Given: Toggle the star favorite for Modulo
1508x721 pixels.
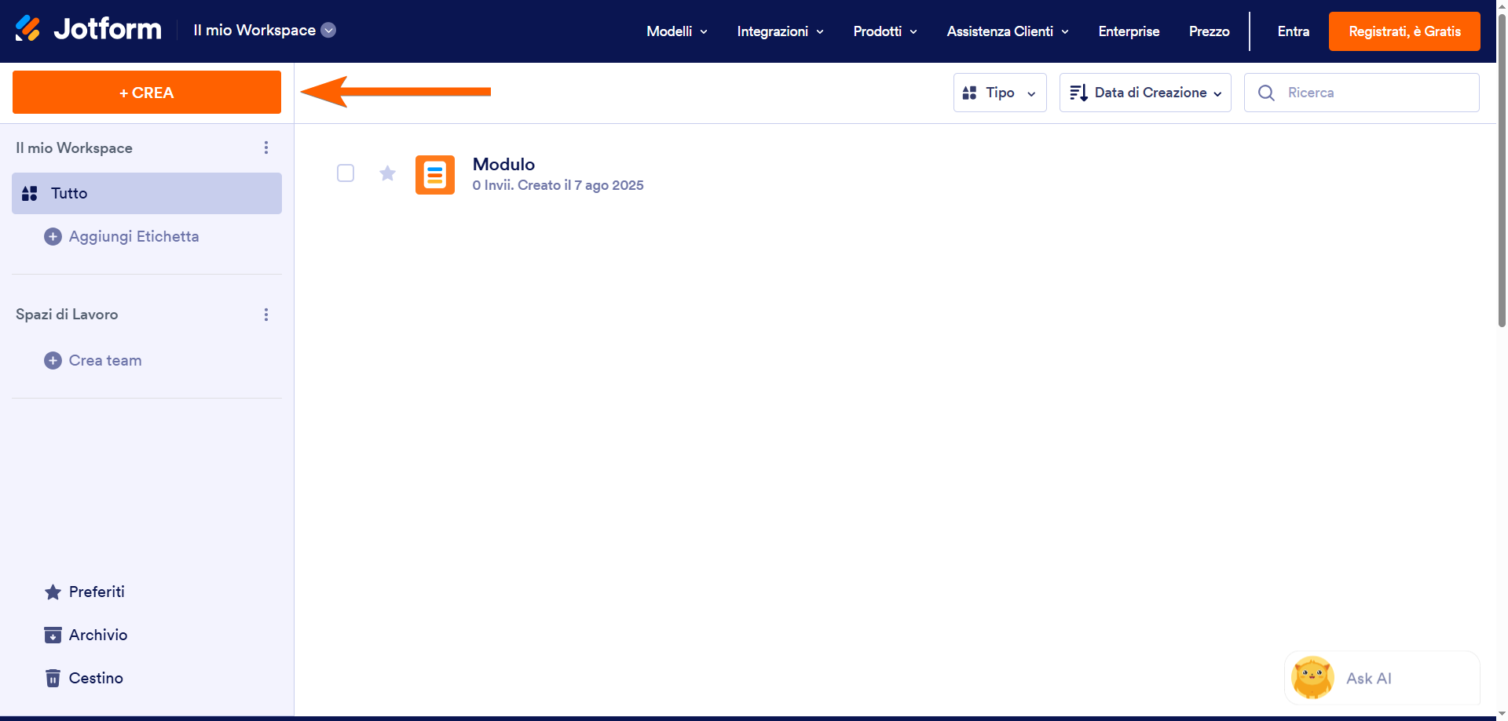Looking at the screenshot, I should click(x=387, y=173).
